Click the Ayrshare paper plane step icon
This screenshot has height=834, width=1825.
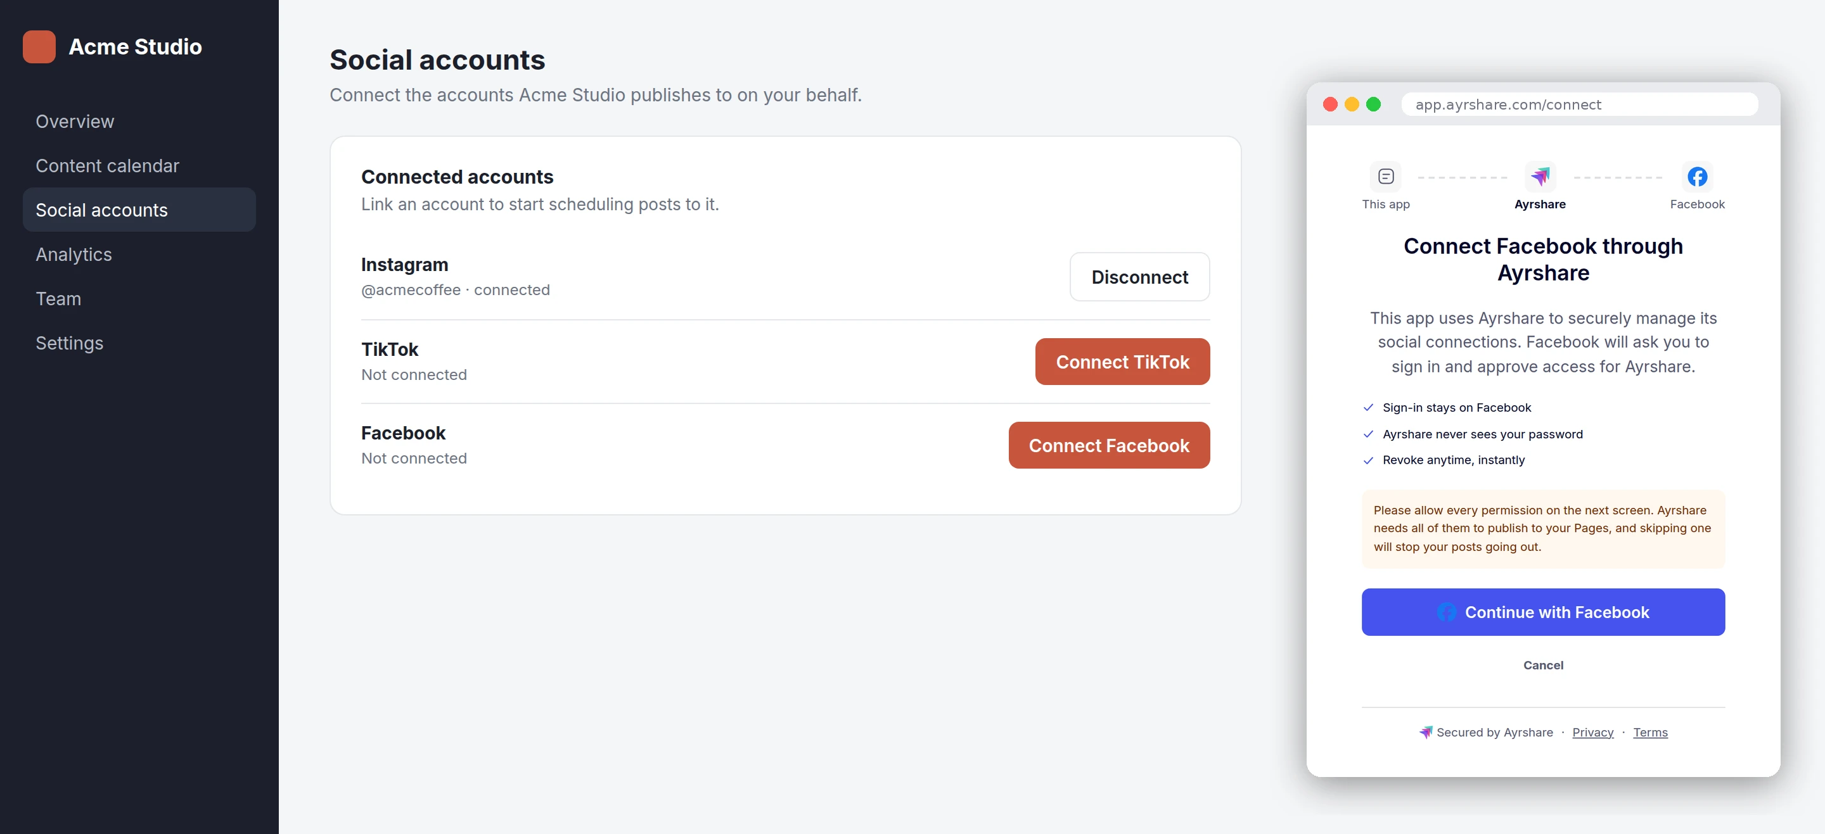click(x=1540, y=176)
